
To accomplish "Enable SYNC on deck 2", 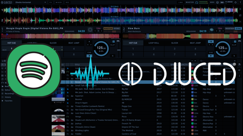I will click(x=238, y=28).
